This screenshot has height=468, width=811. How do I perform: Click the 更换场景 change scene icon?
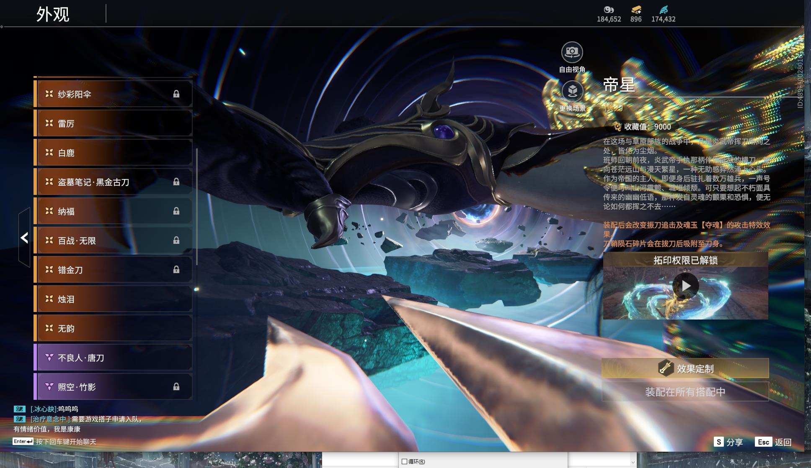coord(572,91)
